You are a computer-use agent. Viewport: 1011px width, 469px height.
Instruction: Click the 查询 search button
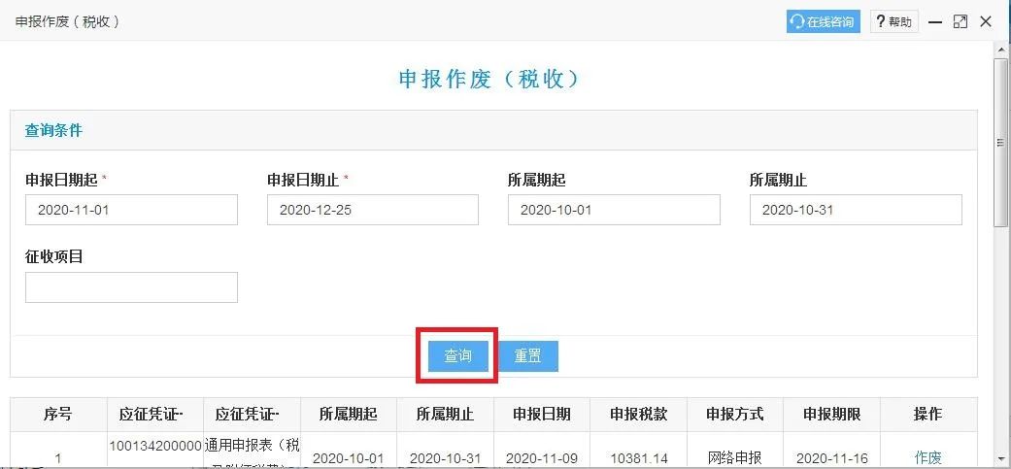(457, 356)
